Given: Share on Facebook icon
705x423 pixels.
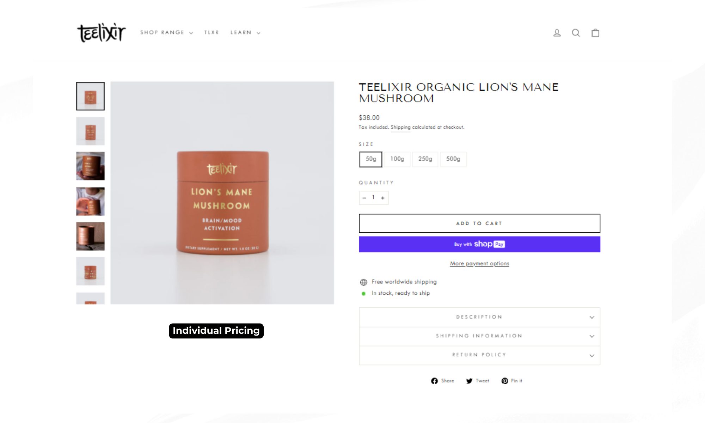Looking at the screenshot, I should [434, 381].
